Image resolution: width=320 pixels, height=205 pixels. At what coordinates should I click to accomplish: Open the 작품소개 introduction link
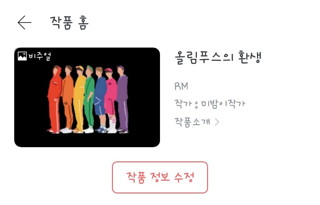pos(192,122)
